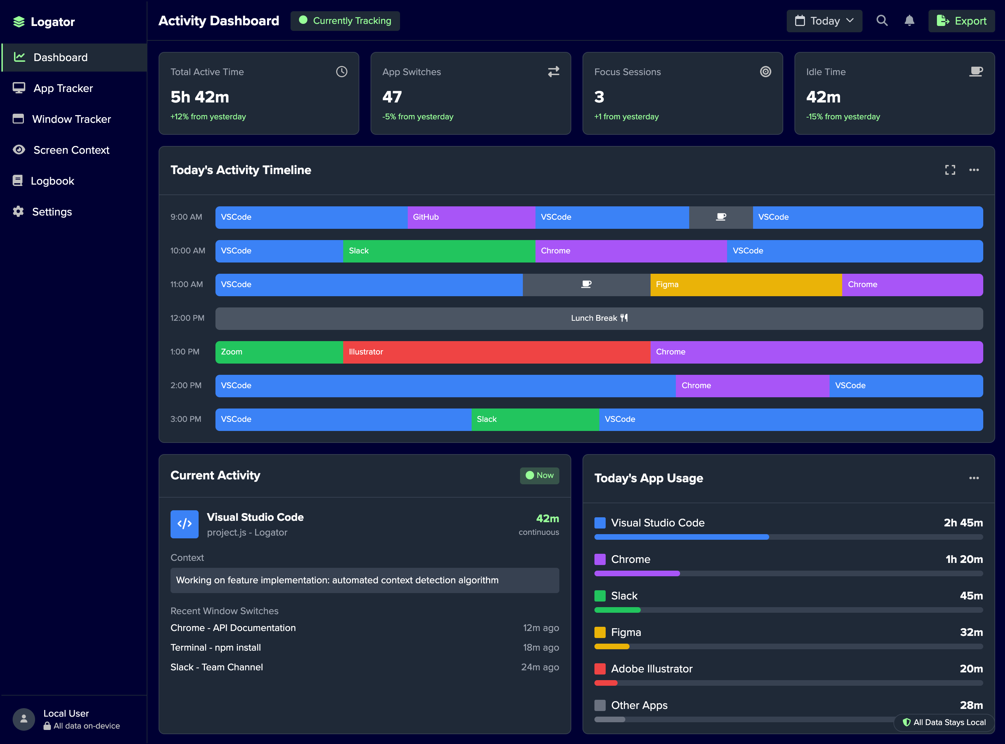Open the Activity Timeline three-dot menu
The width and height of the screenshot is (1005, 744).
pos(974,170)
